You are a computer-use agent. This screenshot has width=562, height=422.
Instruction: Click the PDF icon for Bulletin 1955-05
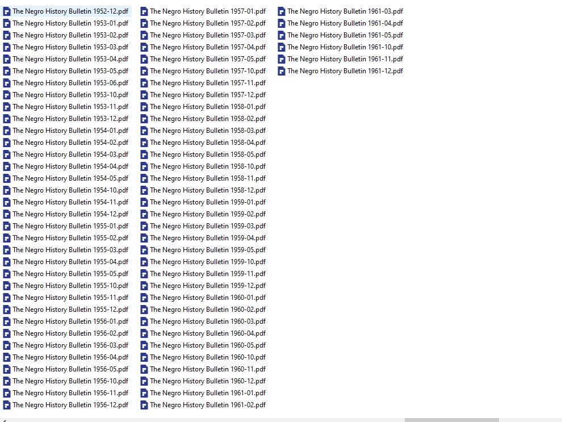(x=7, y=274)
